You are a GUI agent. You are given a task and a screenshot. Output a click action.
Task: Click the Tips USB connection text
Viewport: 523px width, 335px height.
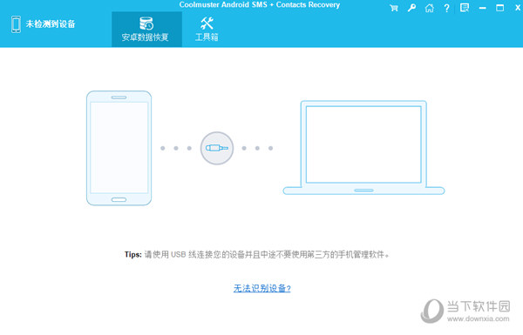click(x=257, y=255)
